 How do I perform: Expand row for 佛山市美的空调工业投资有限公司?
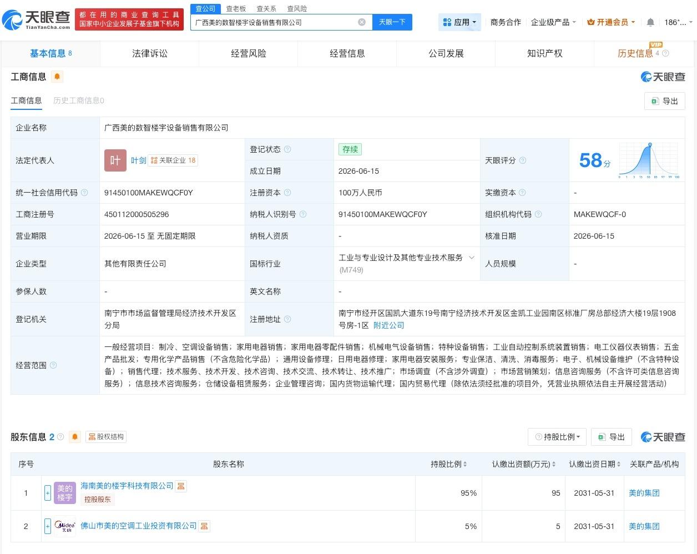tap(48, 526)
